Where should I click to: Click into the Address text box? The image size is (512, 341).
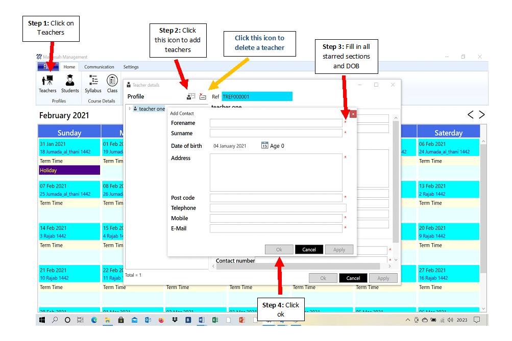click(x=276, y=172)
